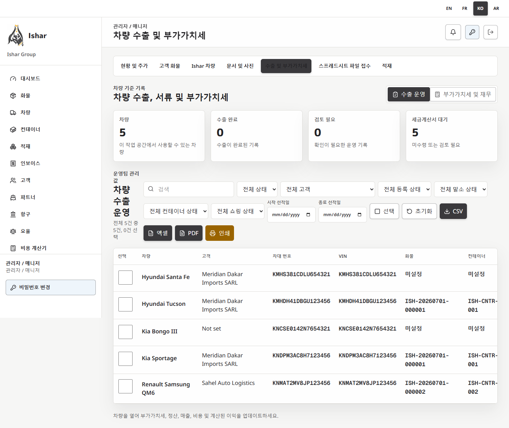This screenshot has height=428, width=509.
Task: Click the 검색 search input field
Action: tap(189, 189)
